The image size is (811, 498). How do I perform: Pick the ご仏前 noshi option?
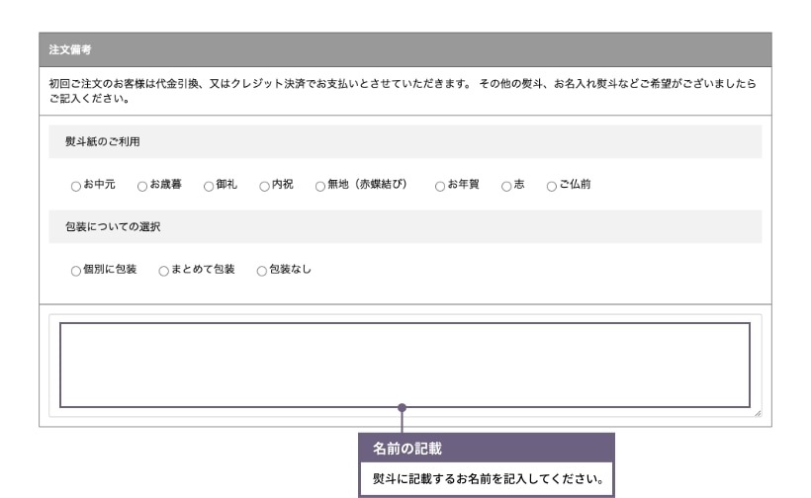pos(552,185)
